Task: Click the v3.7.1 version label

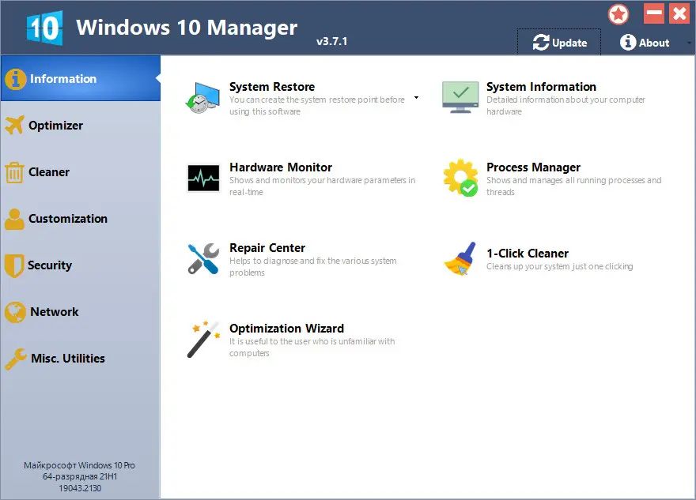Action: 331,41
